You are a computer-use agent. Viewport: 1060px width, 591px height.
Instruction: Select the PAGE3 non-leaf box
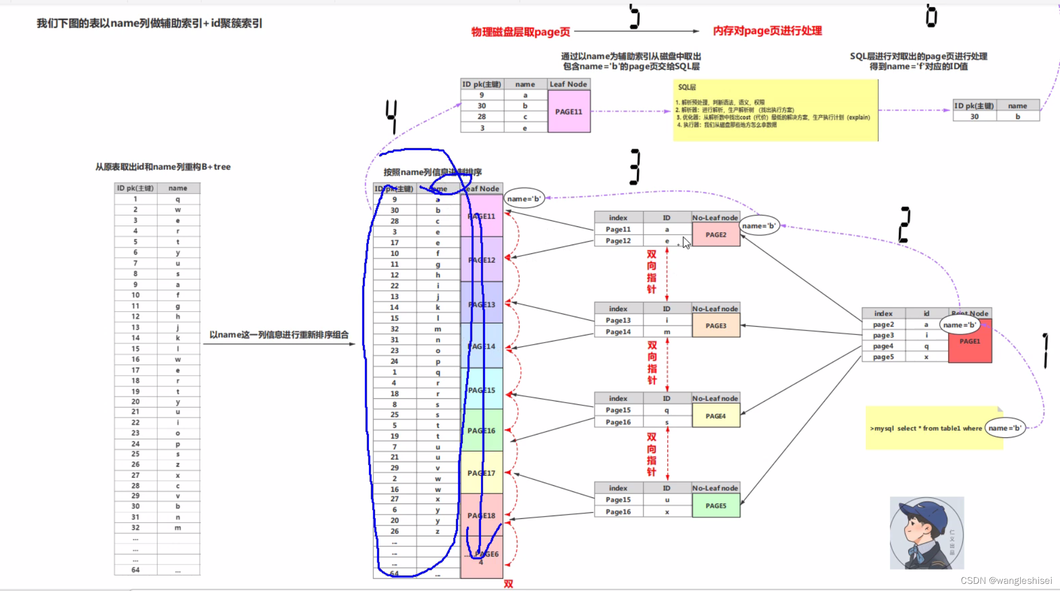coord(716,326)
